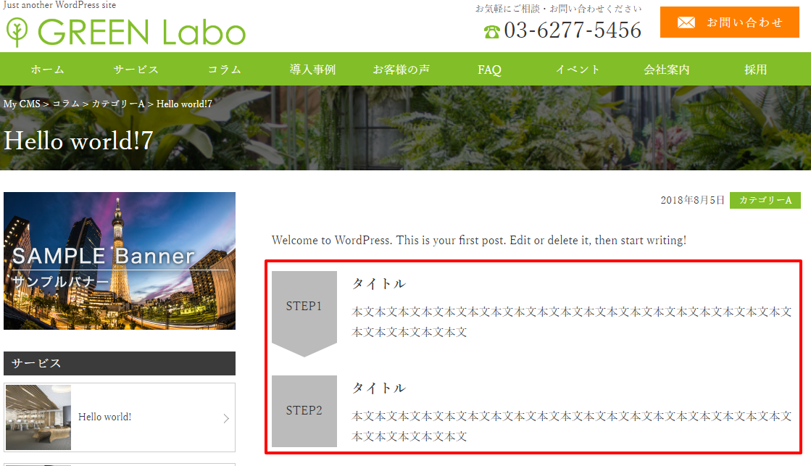Click the STEP2 gray badge

click(x=304, y=411)
